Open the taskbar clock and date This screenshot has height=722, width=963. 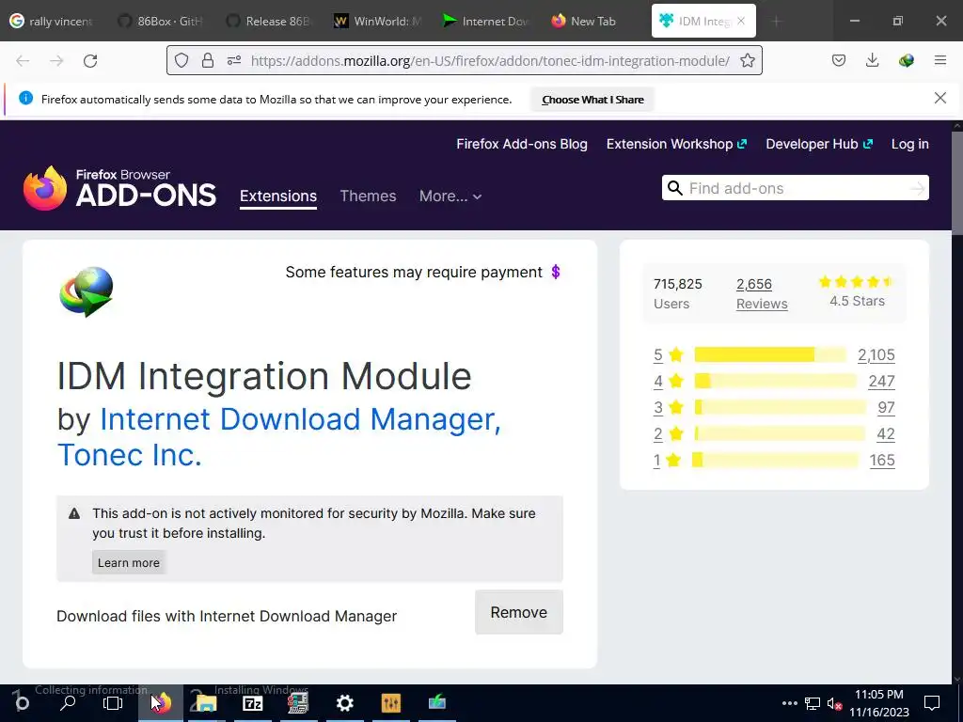[879, 703]
